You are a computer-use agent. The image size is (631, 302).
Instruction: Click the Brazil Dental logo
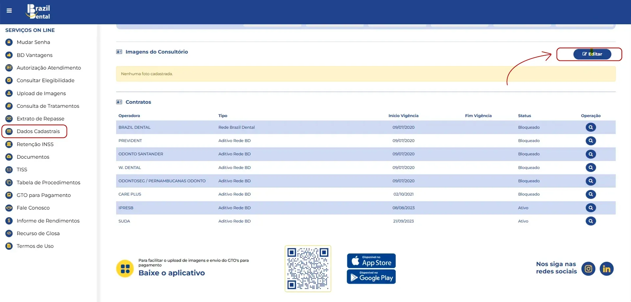click(38, 12)
